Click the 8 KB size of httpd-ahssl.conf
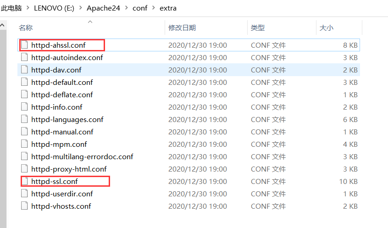The width and height of the screenshot is (388, 228). [x=350, y=45]
